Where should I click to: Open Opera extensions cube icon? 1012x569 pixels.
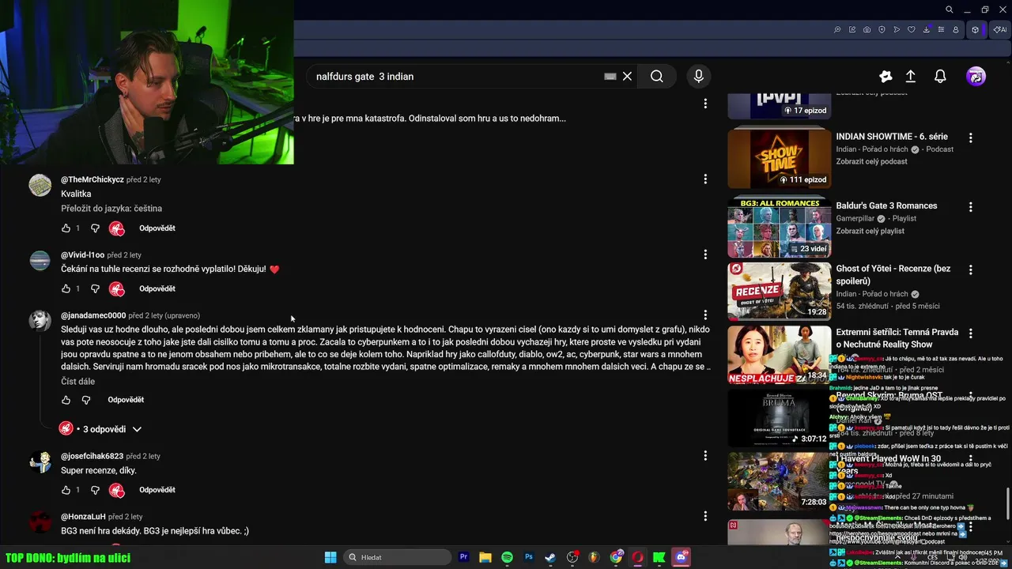click(975, 30)
